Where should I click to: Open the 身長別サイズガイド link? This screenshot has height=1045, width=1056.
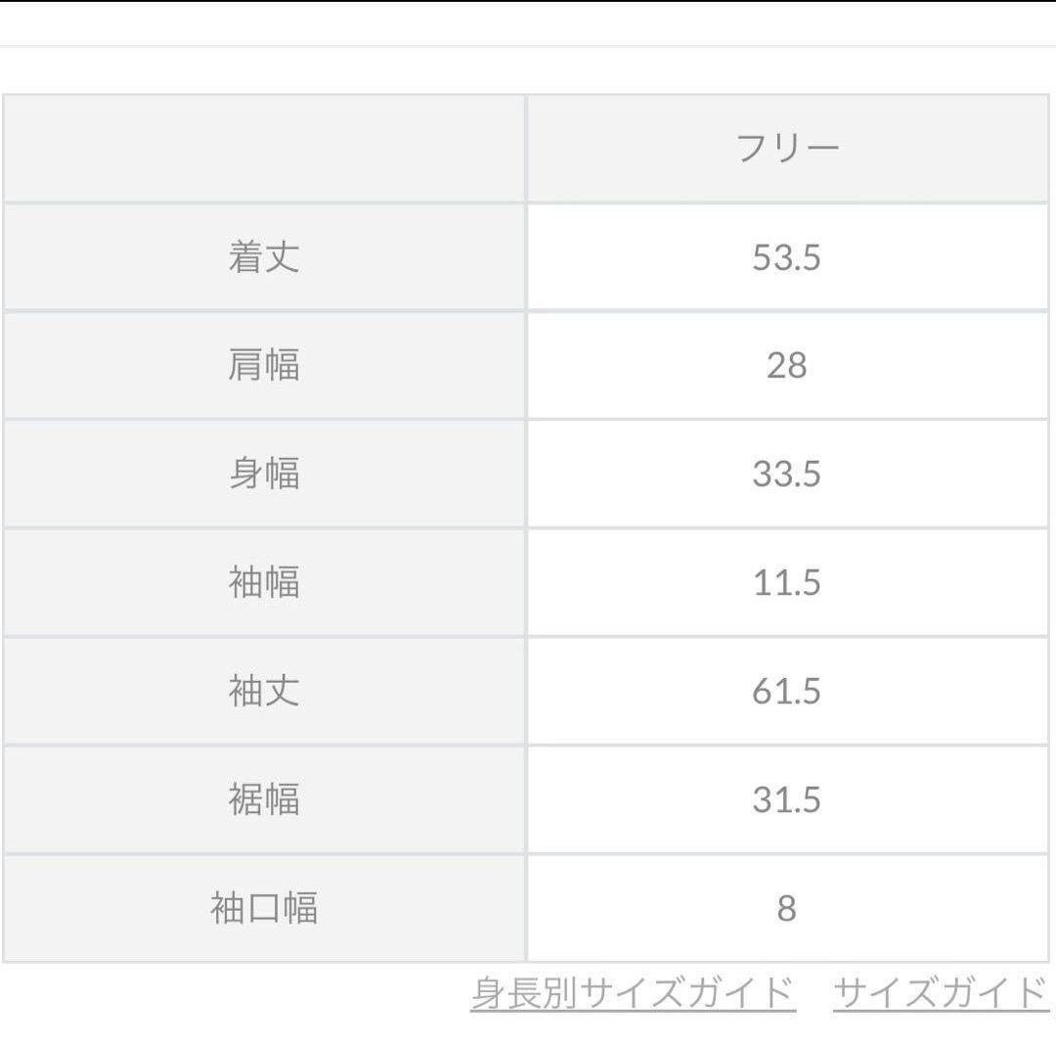pyautogui.click(x=633, y=993)
